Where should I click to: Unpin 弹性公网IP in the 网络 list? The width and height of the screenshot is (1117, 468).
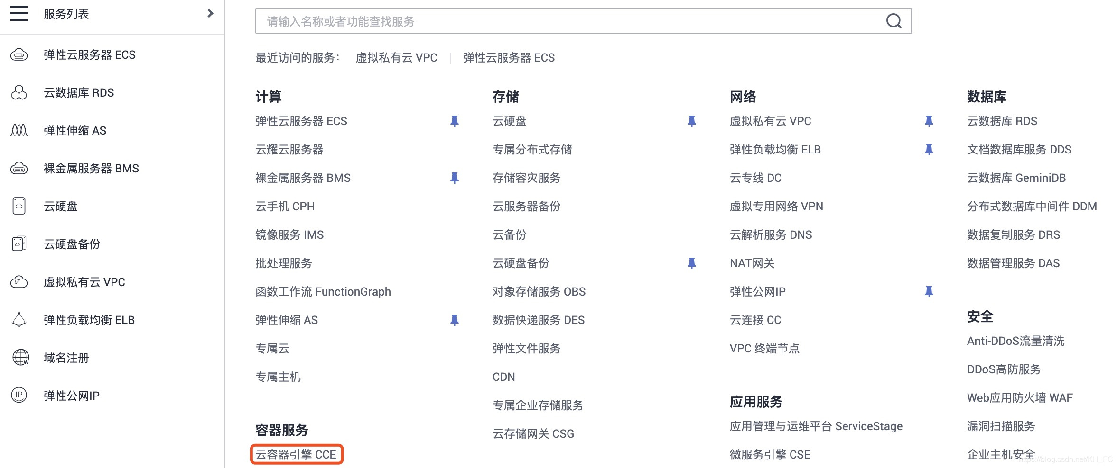[x=929, y=292]
